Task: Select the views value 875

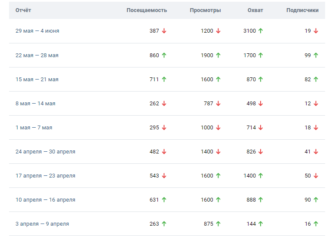Action: [209, 224]
